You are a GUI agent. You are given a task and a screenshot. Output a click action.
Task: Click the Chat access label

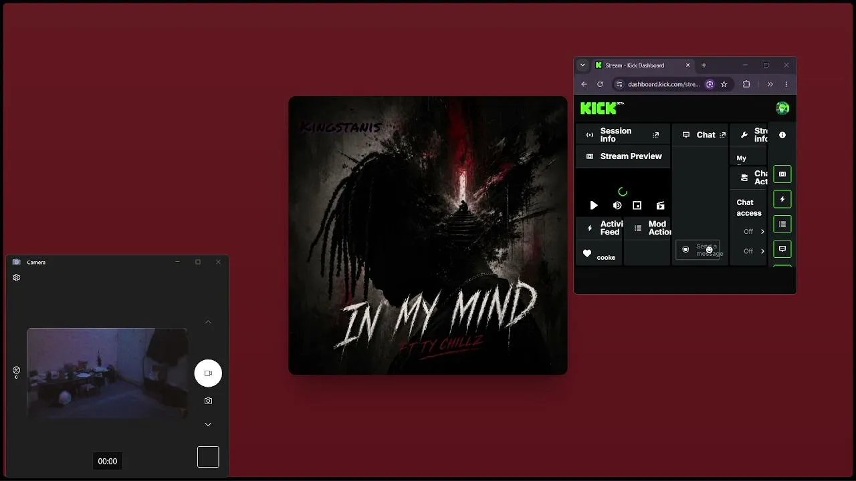click(749, 208)
